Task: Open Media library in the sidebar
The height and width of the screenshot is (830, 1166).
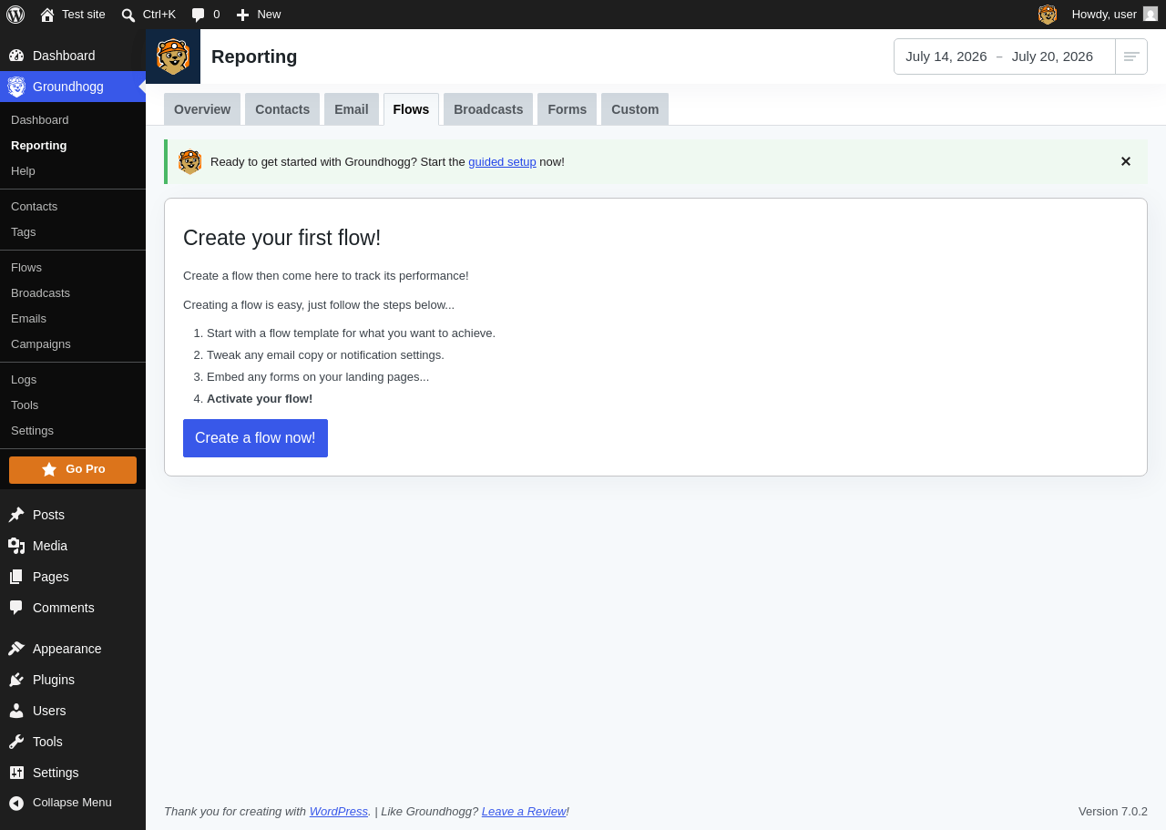Action: (73, 546)
